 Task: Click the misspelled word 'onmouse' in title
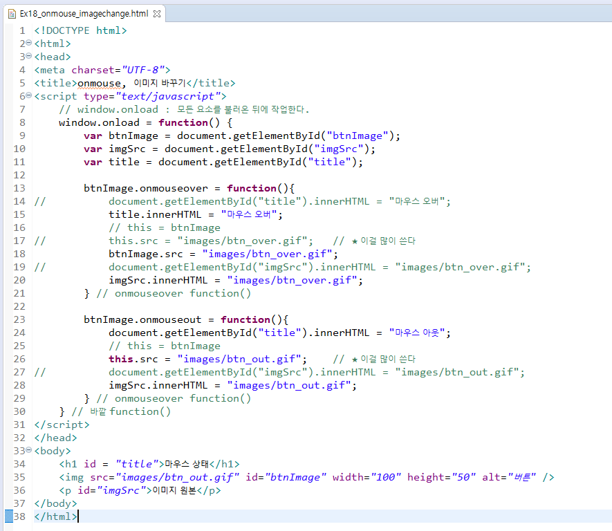click(x=99, y=83)
